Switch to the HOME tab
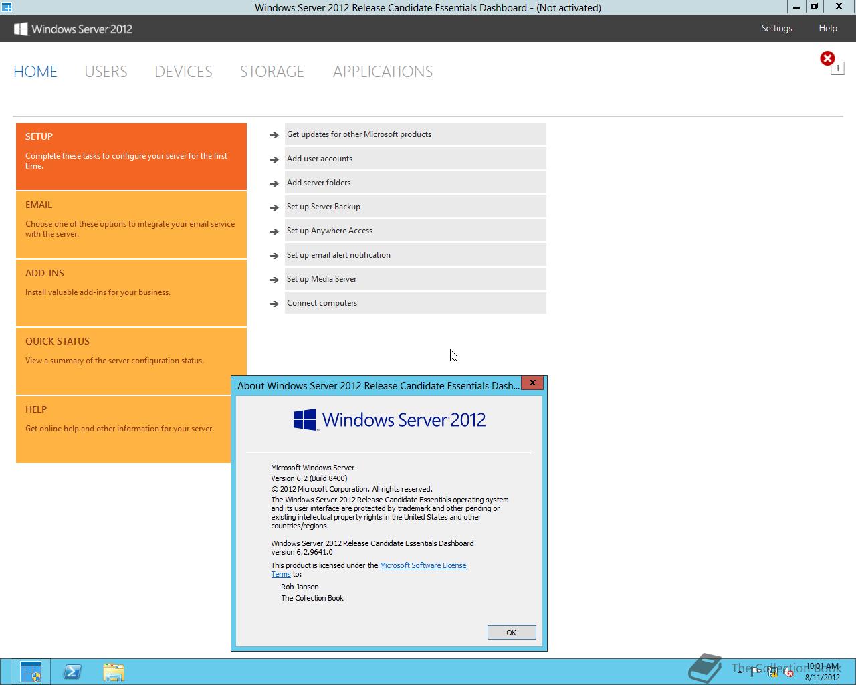 pyautogui.click(x=35, y=72)
